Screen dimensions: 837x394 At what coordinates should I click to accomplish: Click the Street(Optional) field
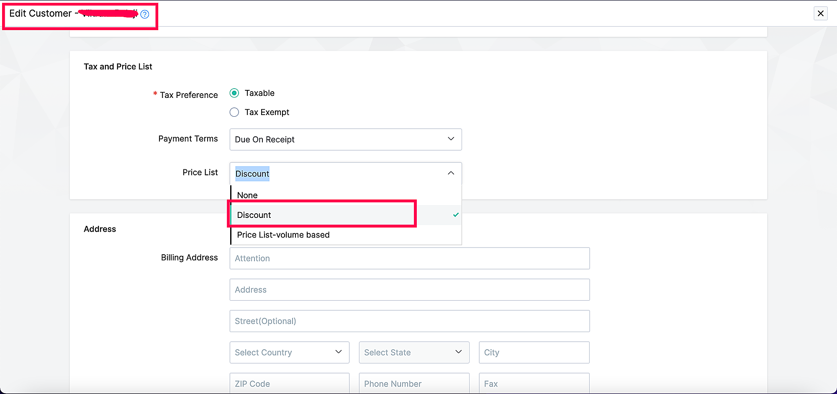pos(409,321)
